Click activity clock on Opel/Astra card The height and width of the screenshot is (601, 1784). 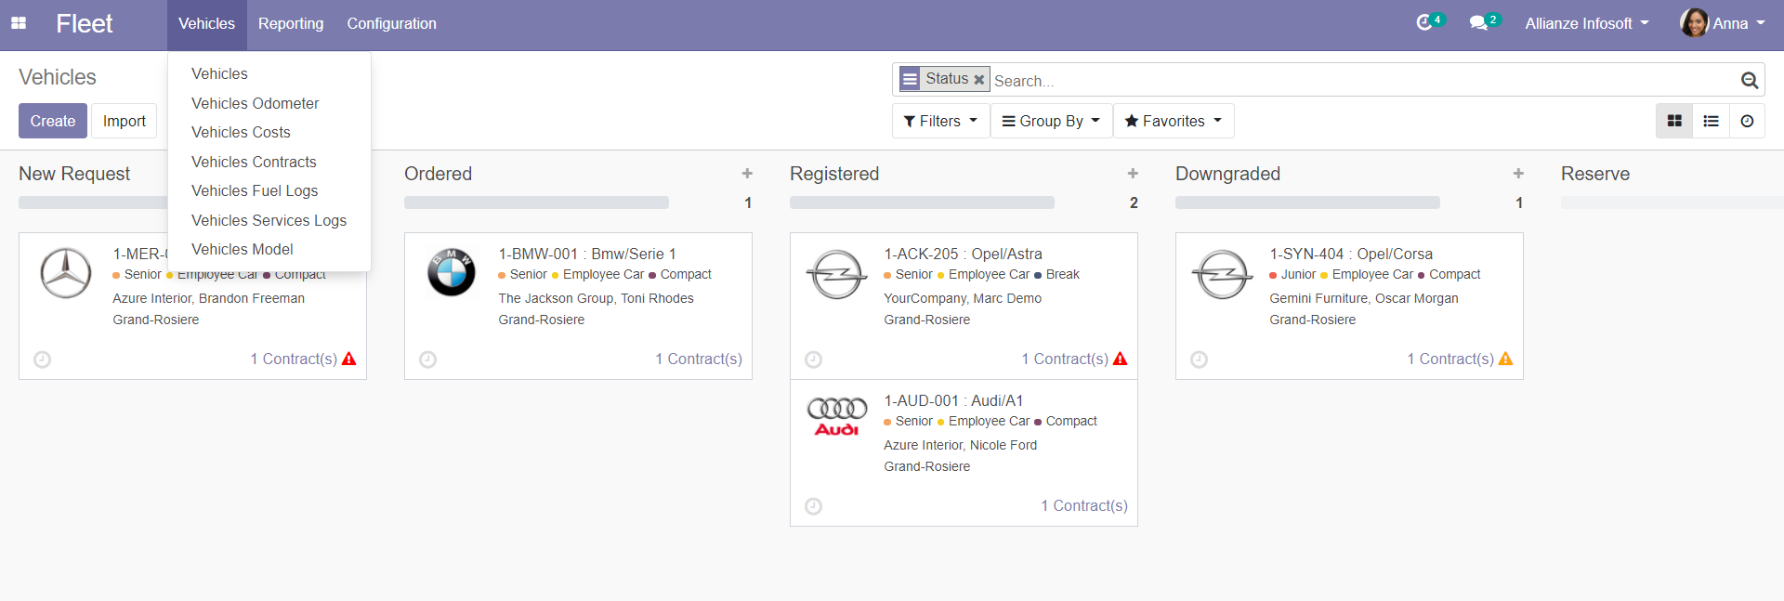[x=813, y=359]
